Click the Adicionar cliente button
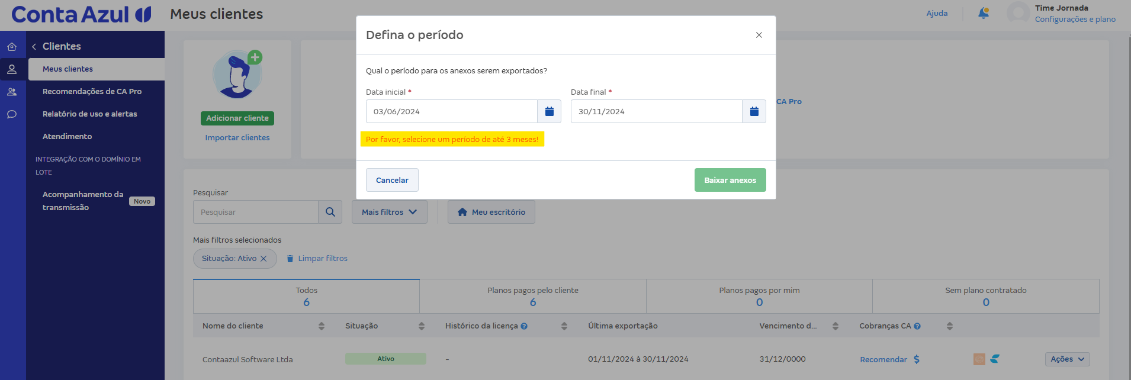The image size is (1131, 380). pos(237,118)
